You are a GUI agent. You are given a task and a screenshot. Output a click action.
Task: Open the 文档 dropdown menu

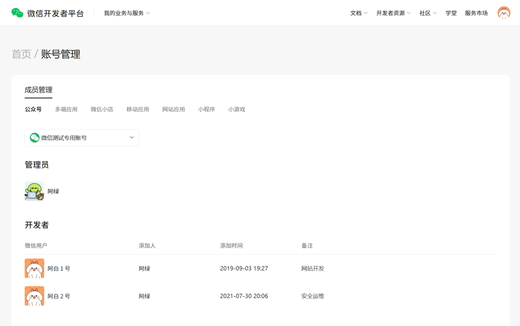pos(359,13)
